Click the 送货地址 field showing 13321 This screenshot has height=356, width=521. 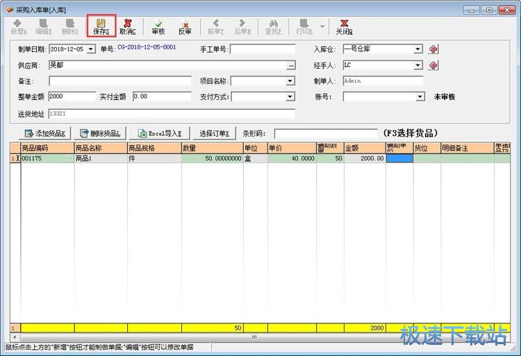pyautogui.click(x=172, y=114)
